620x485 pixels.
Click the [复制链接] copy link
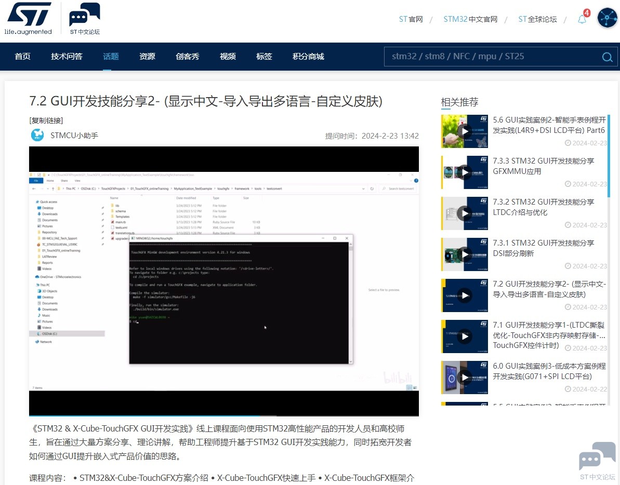[46, 120]
